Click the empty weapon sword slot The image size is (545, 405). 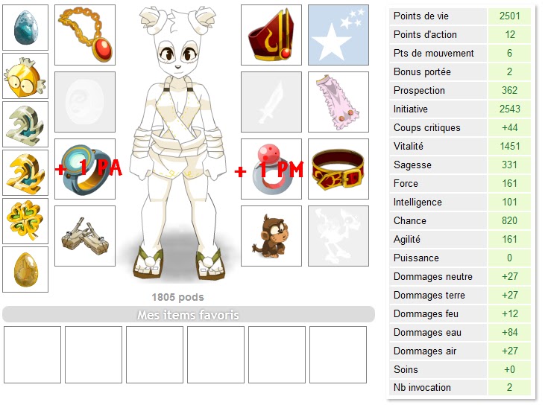[x=271, y=102]
